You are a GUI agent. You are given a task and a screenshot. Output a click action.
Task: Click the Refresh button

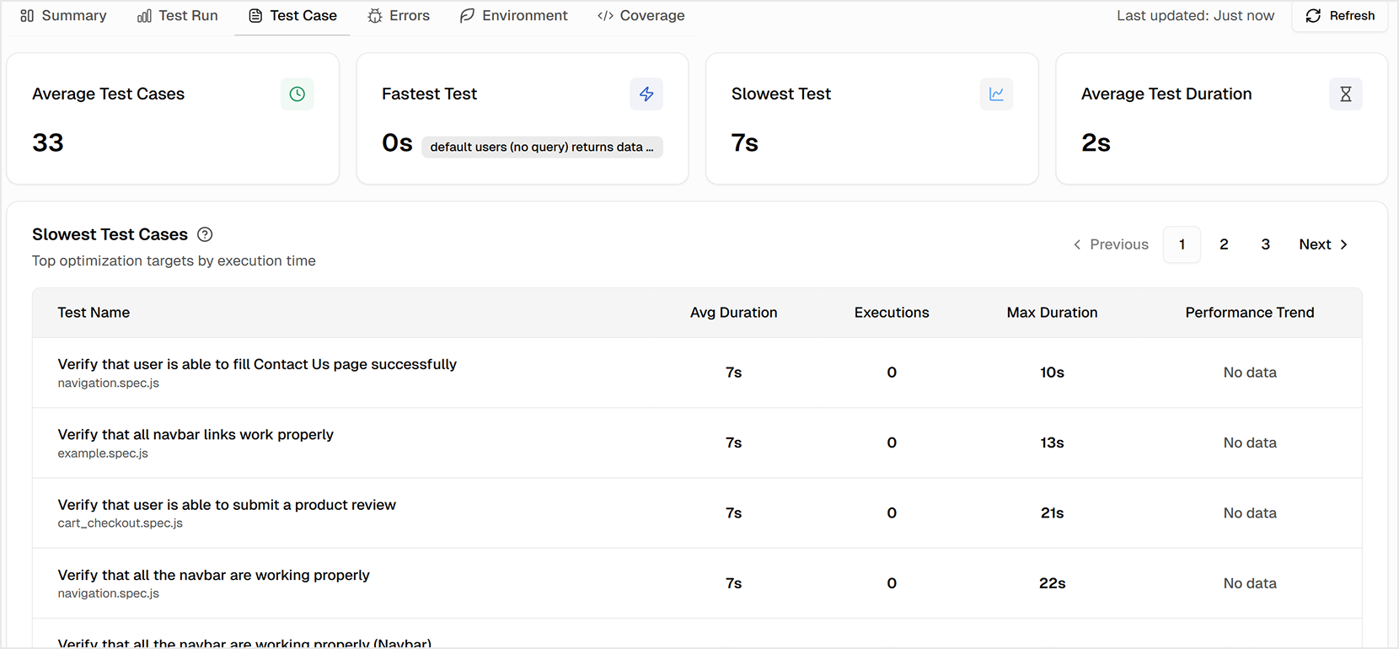click(1340, 16)
